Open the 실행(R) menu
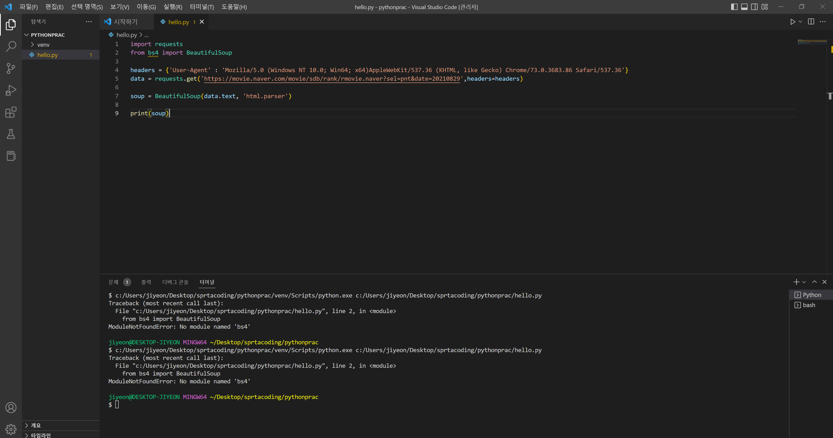Image resolution: width=833 pixels, height=438 pixels. click(173, 7)
